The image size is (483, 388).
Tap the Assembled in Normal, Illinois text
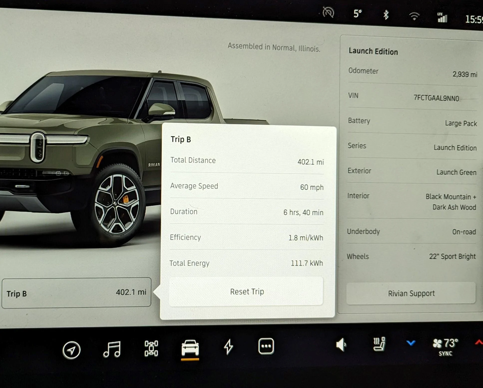tap(274, 47)
